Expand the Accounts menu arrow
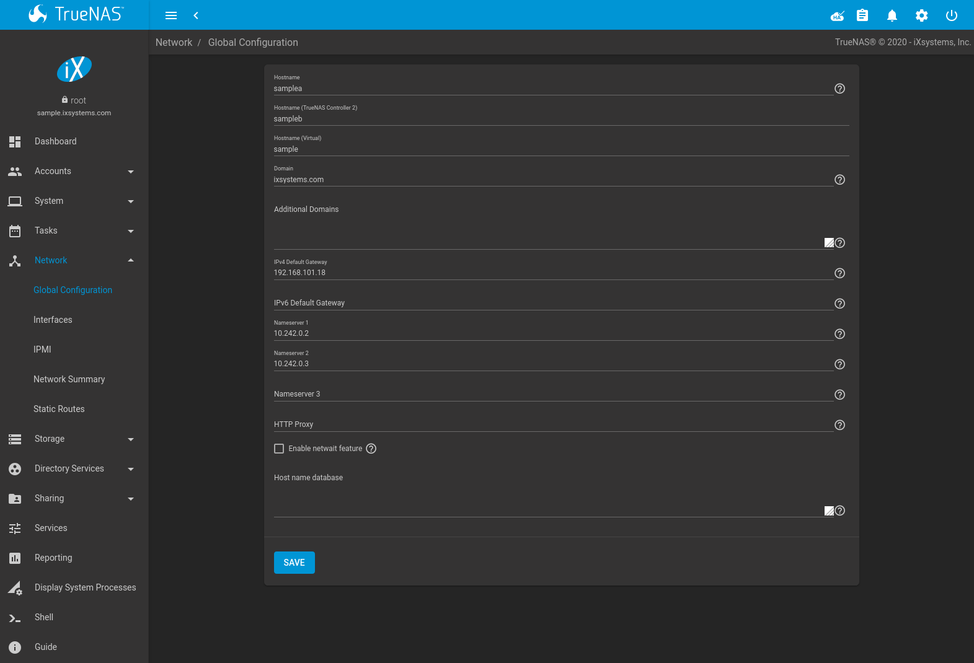The width and height of the screenshot is (974, 663). click(x=131, y=172)
